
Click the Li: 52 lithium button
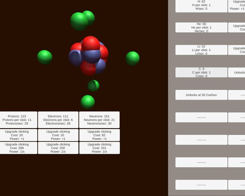202,50
